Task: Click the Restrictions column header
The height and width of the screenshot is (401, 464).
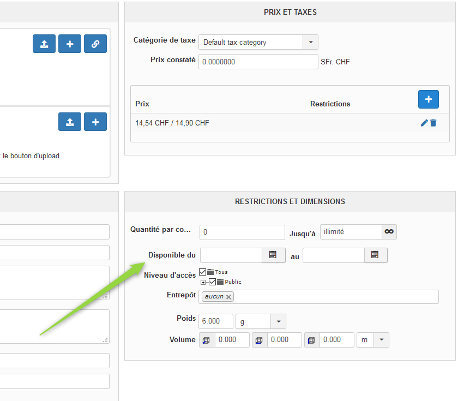Action: pyautogui.click(x=330, y=104)
